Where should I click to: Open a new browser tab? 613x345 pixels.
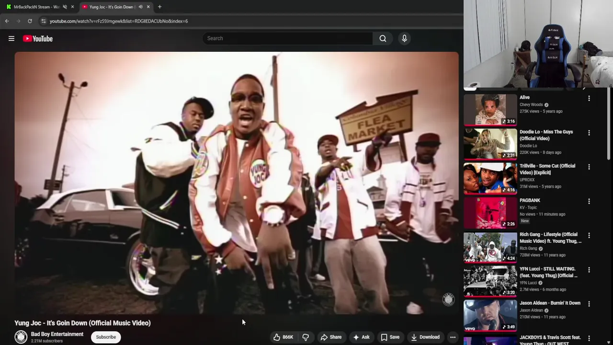[x=159, y=7]
